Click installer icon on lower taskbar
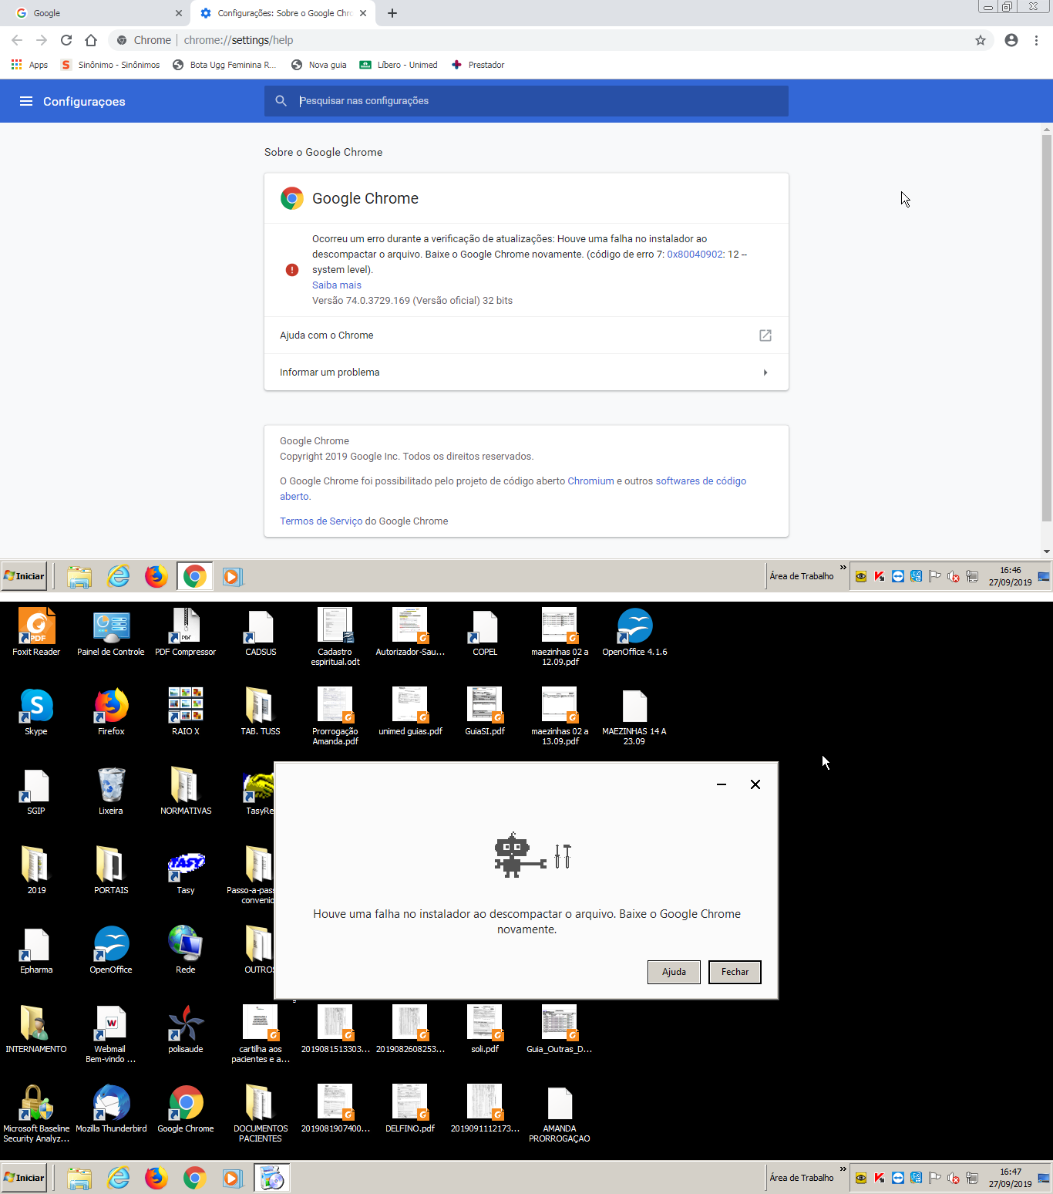 [272, 1178]
